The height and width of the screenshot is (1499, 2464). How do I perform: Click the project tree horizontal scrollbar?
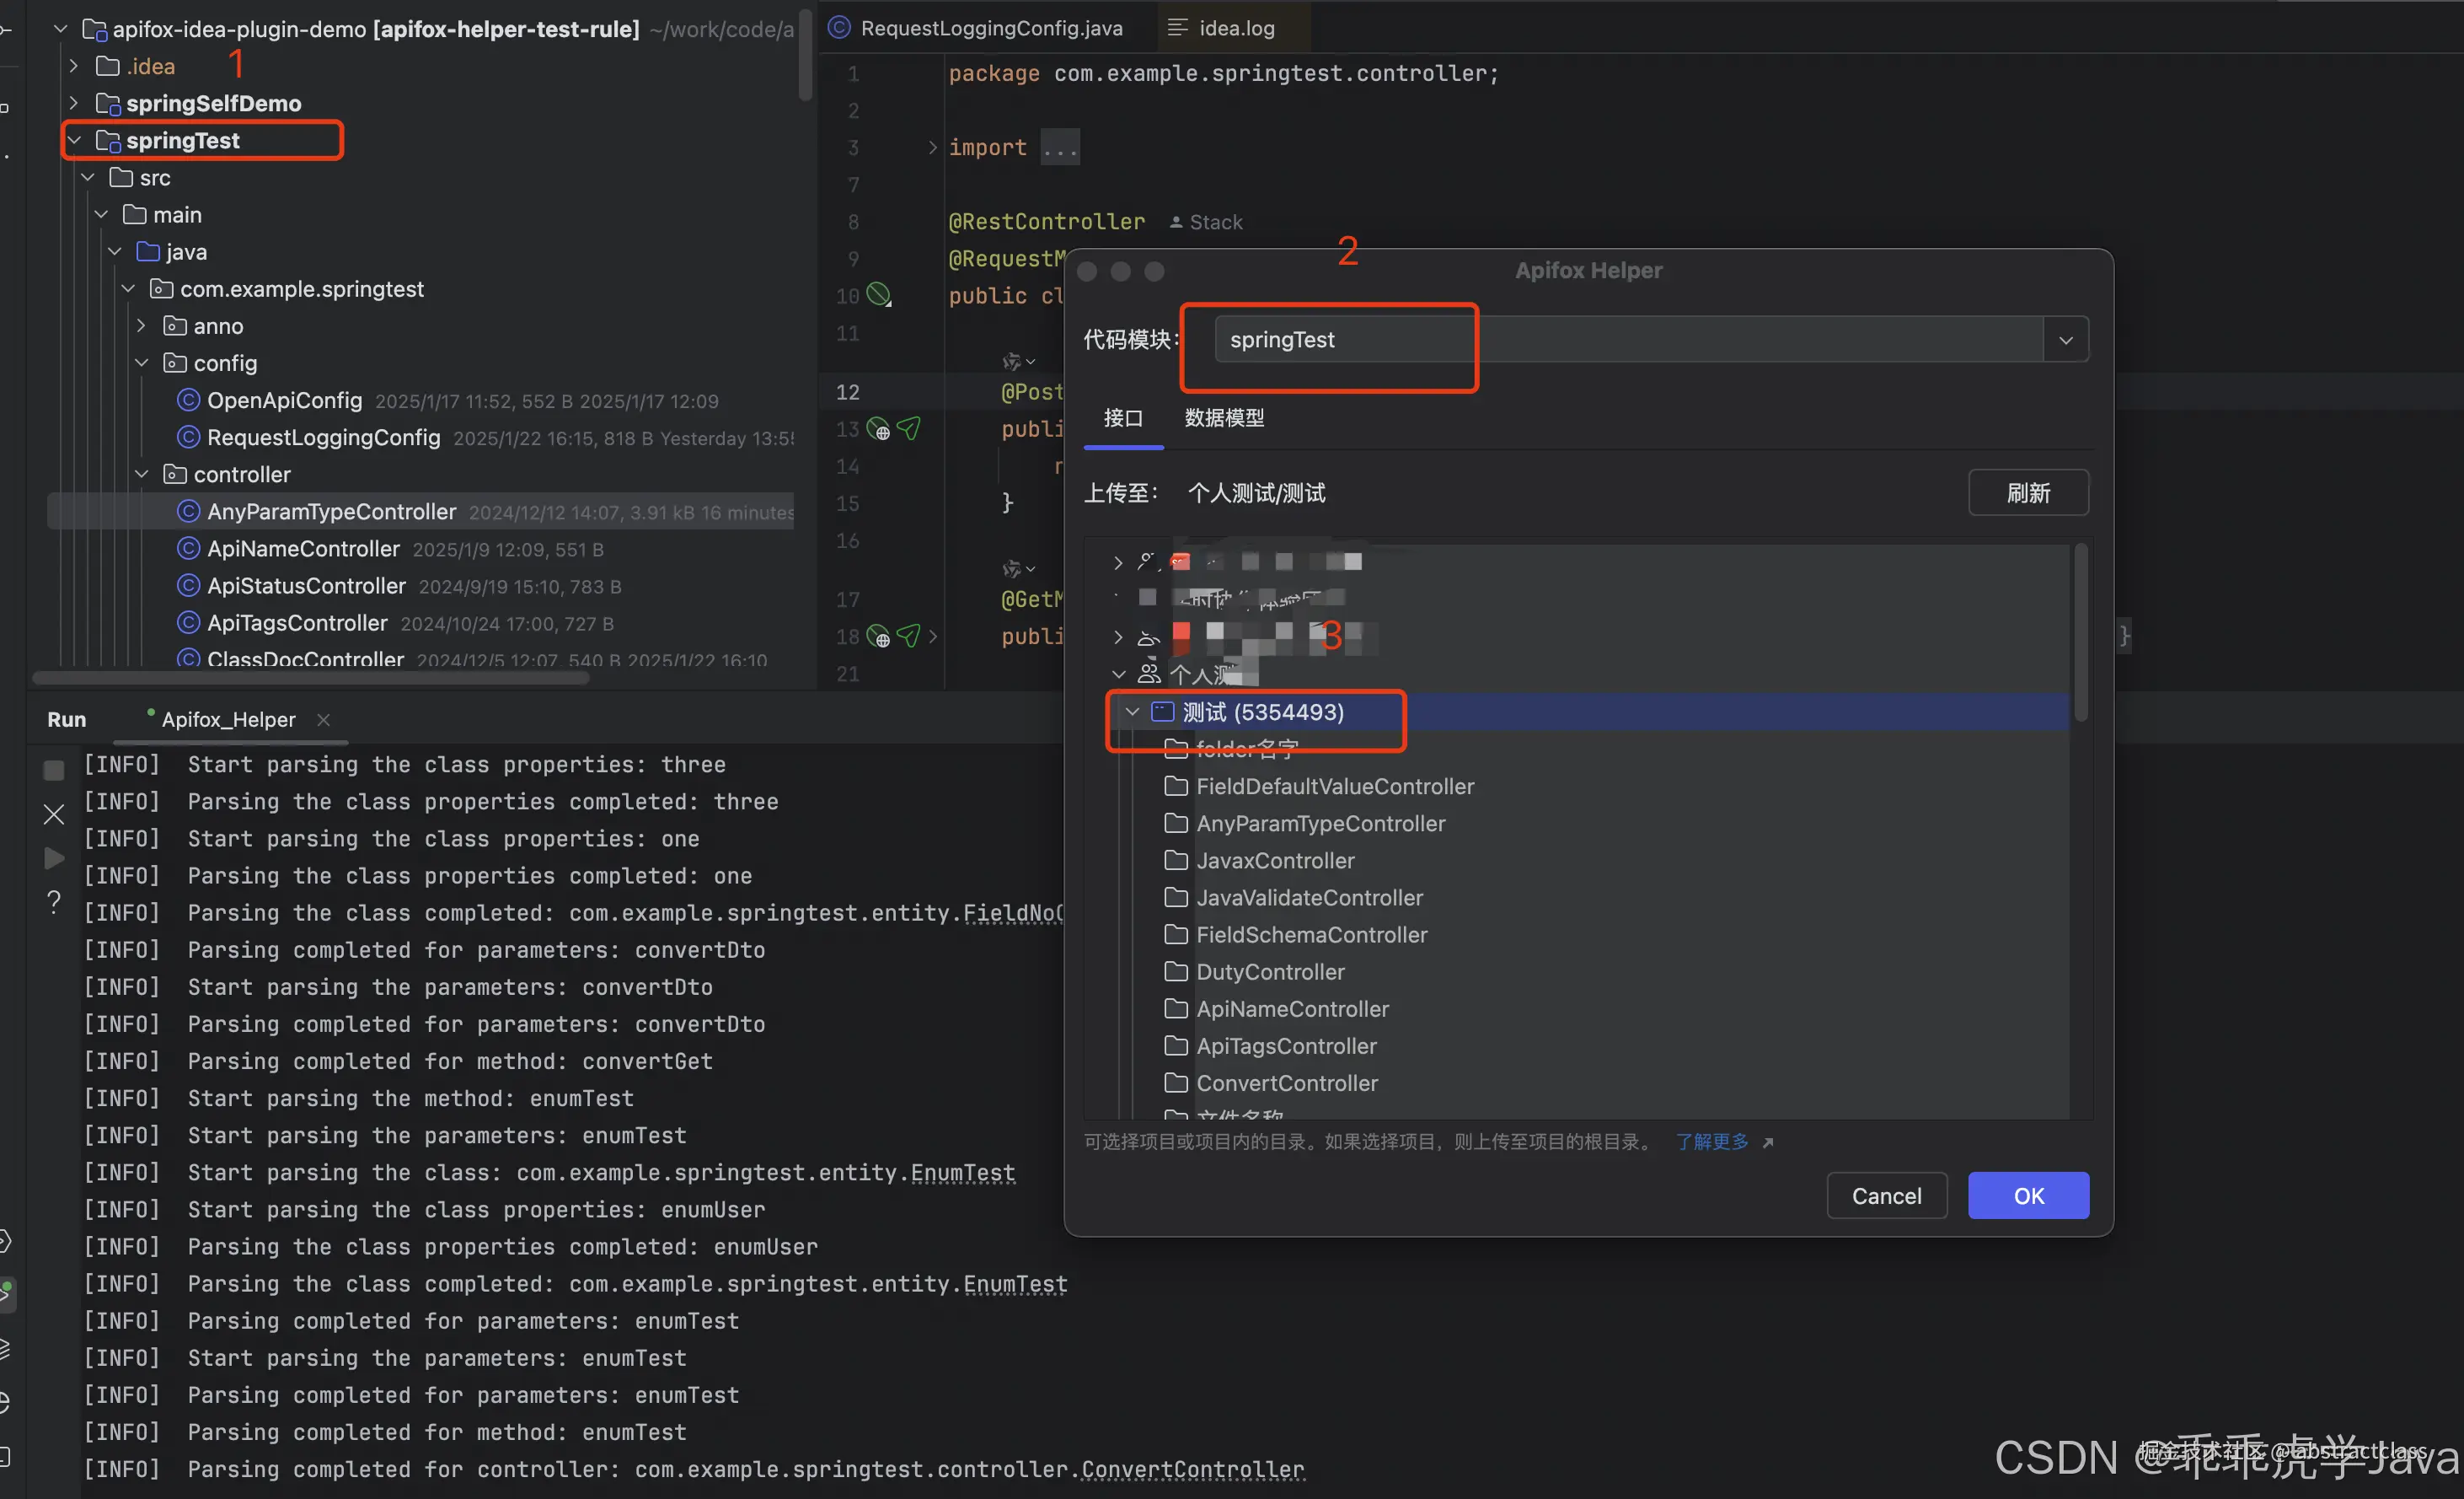[x=310, y=679]
